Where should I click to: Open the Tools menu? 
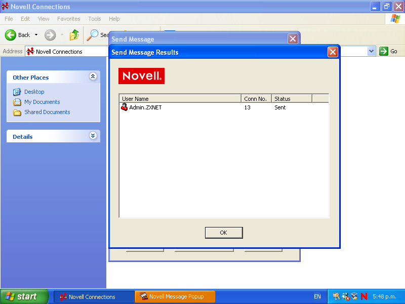pos(95,19)
